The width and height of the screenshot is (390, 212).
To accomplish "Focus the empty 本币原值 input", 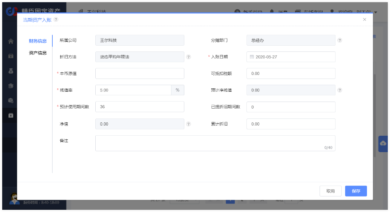I will (140, 74).
